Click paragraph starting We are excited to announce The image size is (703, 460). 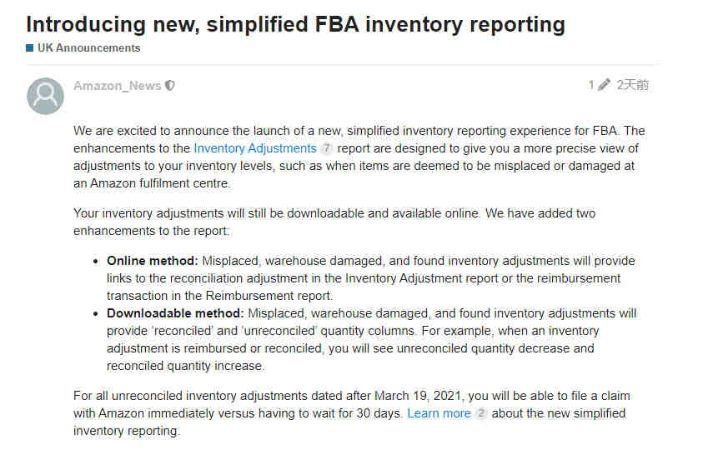point(359,157)
